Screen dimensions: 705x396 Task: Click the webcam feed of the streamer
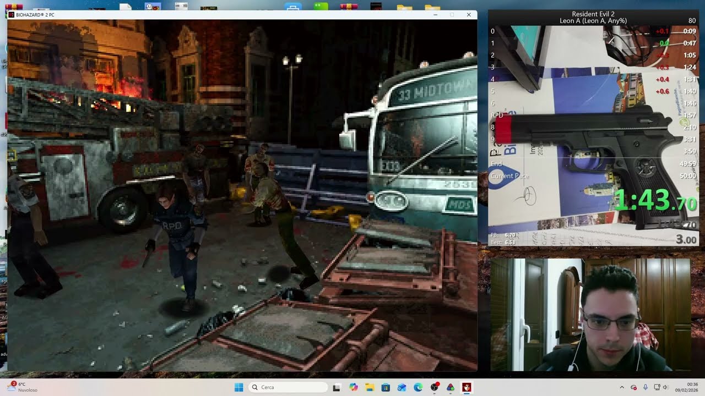[590, 315]
